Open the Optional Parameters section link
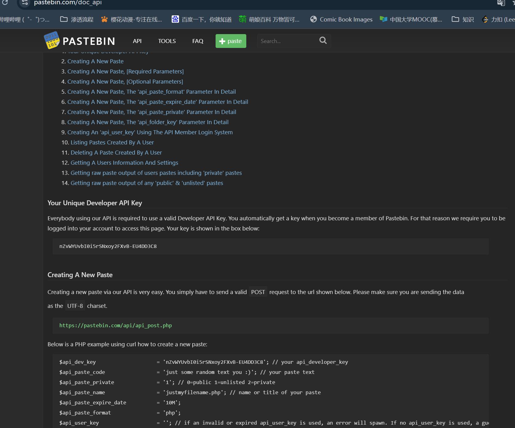Viewport: 515px width, 428px height. pyautogui.click(x=125, y=81)
